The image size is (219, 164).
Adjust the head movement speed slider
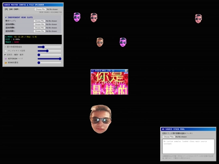point(49,47)
